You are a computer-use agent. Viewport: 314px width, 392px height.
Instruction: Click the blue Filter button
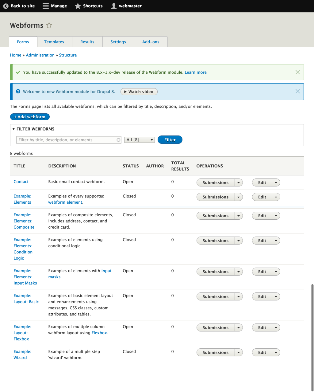[x=170, y=140]
